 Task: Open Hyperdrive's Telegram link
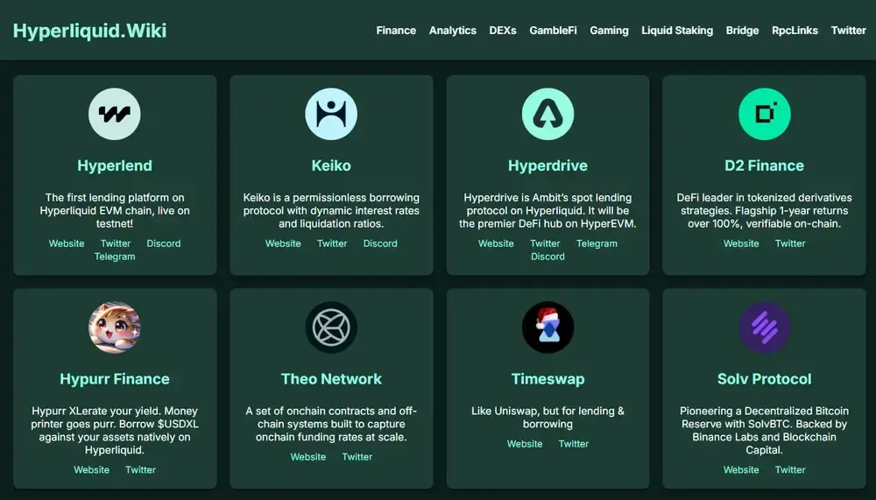(597, 243)
